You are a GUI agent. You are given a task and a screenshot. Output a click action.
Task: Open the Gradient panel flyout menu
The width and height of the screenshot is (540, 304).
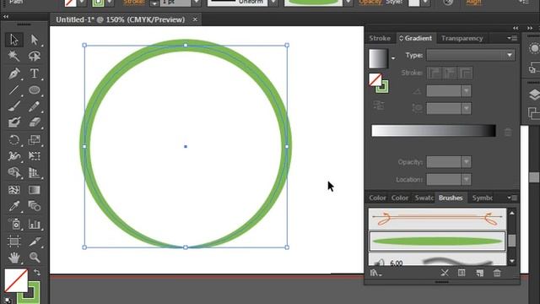[512, 38]
